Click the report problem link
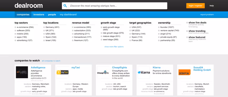The width and height of the screenshot is (228, 97). tap(207, 15)
